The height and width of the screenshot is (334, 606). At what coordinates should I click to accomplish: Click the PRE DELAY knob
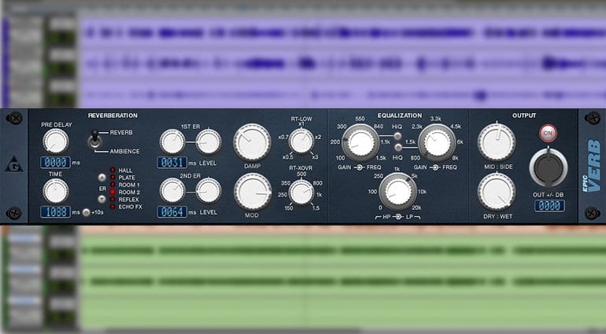[x=56, y=141]
